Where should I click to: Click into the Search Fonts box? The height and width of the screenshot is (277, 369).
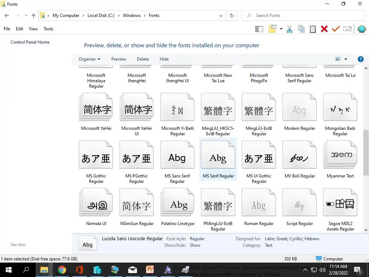coord(303,16)
